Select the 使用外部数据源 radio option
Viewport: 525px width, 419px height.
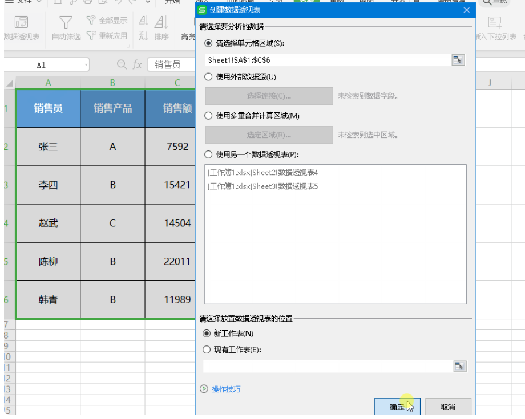coord(208,76)
